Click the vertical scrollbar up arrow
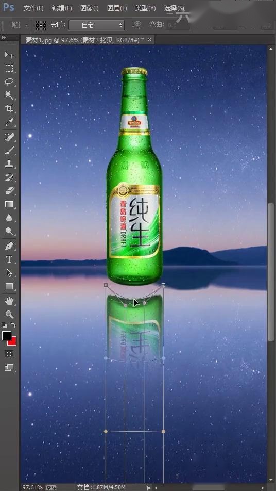The height and width of the screenshot is (491, 276). [271, 48]
